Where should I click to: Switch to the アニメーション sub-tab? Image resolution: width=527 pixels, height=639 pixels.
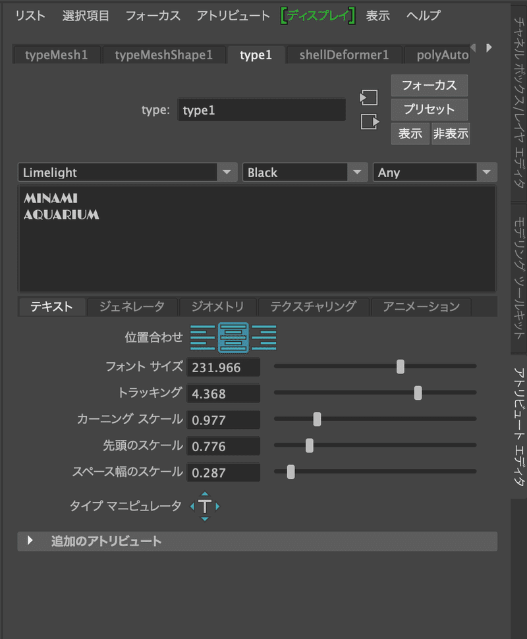421,306
